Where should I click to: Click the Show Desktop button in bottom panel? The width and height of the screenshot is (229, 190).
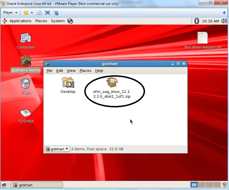[4, 185]
